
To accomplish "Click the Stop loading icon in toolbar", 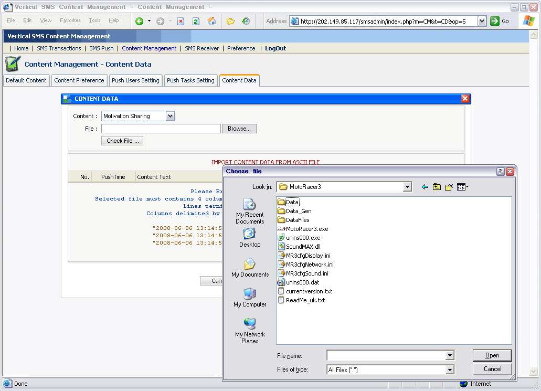I will pyautogui.click(x=181, y=21).
